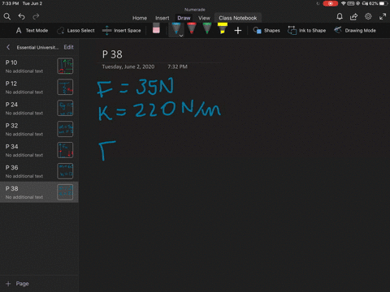Screen dimensions: 390x292
Task: Open the View tab
Action: [x=204, y=18]
